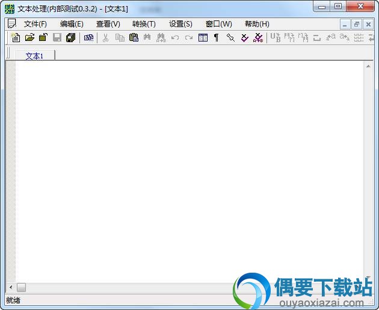
Task: Open the 帮助(H) menu
Action: 257,24
